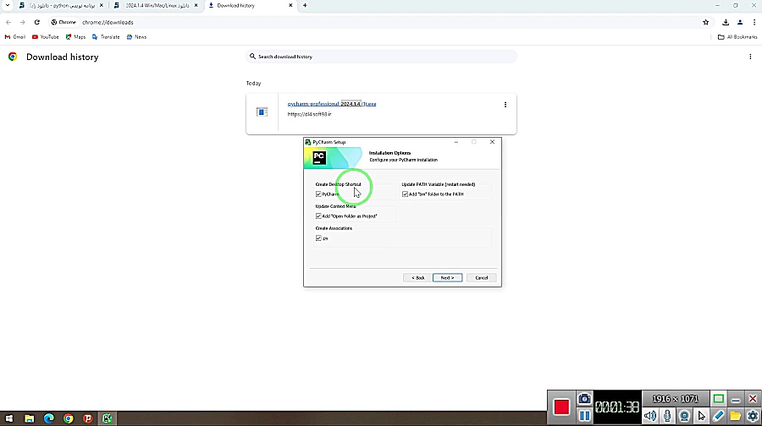
Task: Open PyCharm setup icon in taskbar
Action: coord(108,418)
